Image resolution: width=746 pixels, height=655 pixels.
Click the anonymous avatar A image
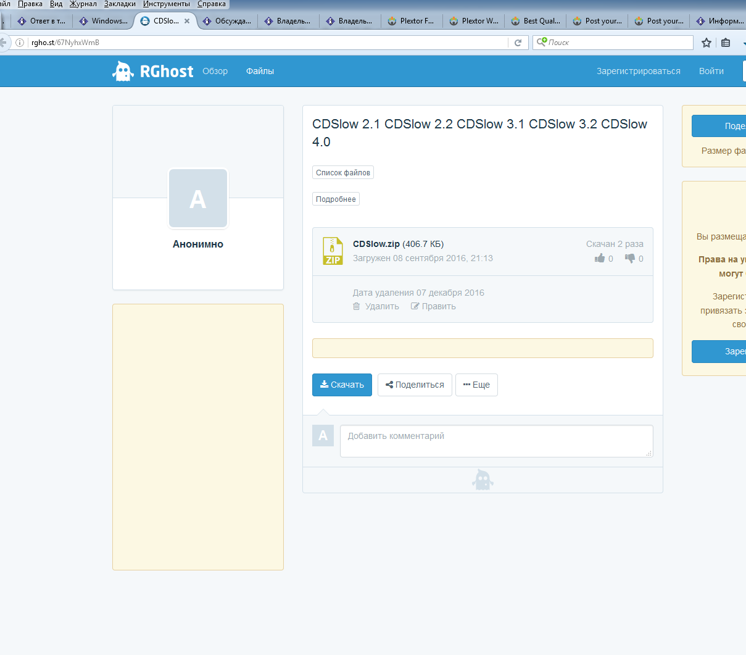coord(198,198)
